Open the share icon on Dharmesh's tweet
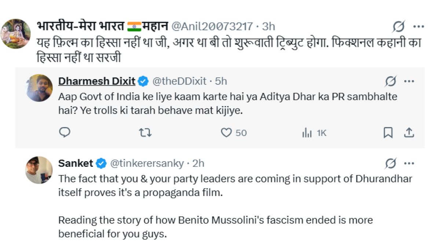This screenshot has width=440, height=247. point(409,132)
